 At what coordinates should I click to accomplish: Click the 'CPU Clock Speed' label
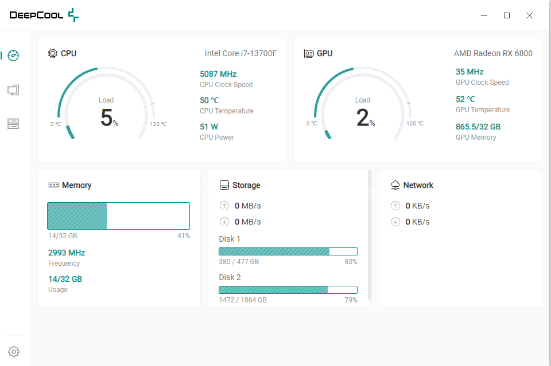[x=226, y=85]
